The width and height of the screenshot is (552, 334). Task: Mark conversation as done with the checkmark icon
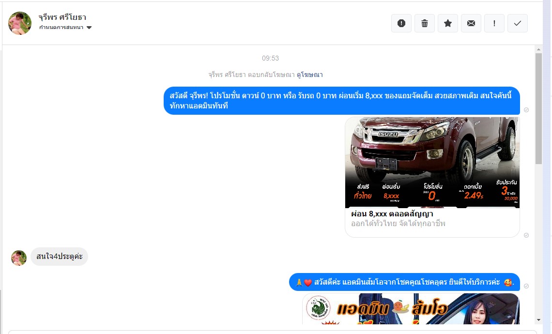coord(518,23)
